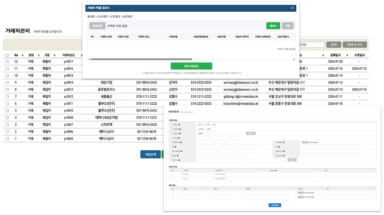Click 거래처 상태 column header in dialog
Screen dimensions: 384x215
click(106, 37)
